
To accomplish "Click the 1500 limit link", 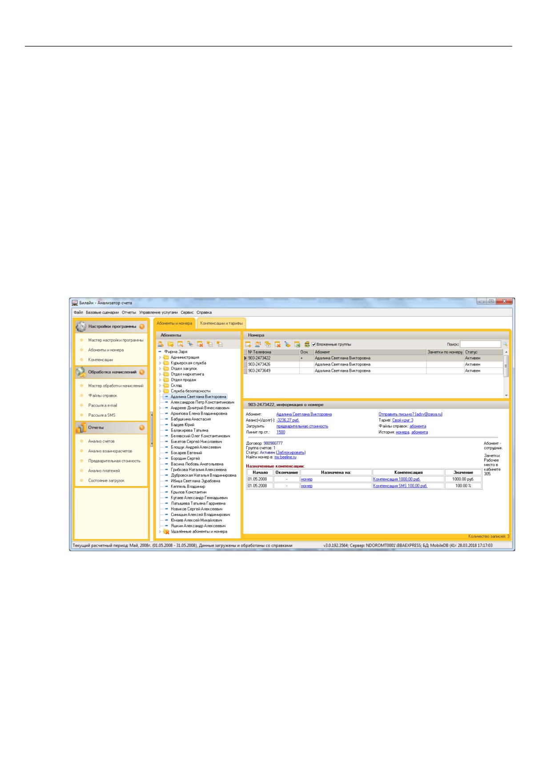I will coord(281,432).
